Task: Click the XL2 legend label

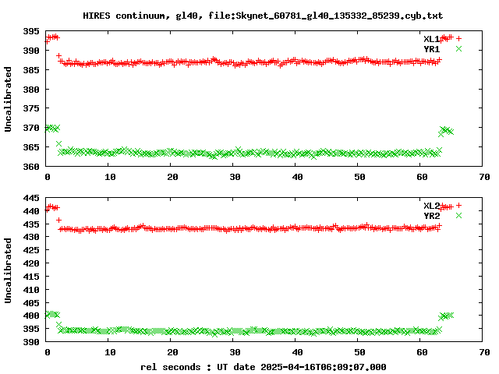Action: coord(431,206)
